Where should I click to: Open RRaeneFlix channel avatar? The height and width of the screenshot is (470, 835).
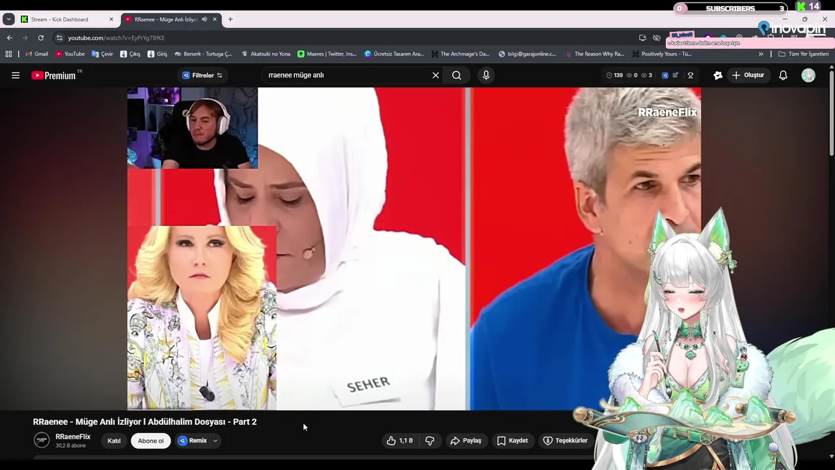tap(42, 441)
